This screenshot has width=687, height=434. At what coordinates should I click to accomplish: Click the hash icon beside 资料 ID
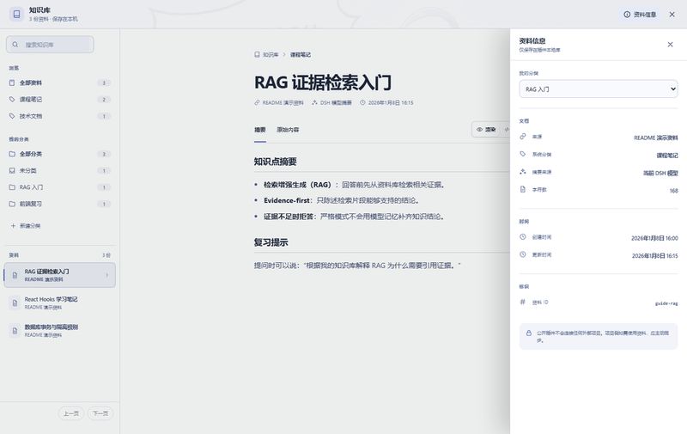523,302
